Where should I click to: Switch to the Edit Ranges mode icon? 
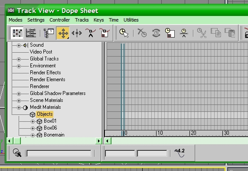(x=31, y=33)
